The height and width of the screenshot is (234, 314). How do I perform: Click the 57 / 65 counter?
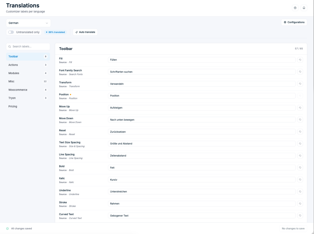tap(299, 49)
